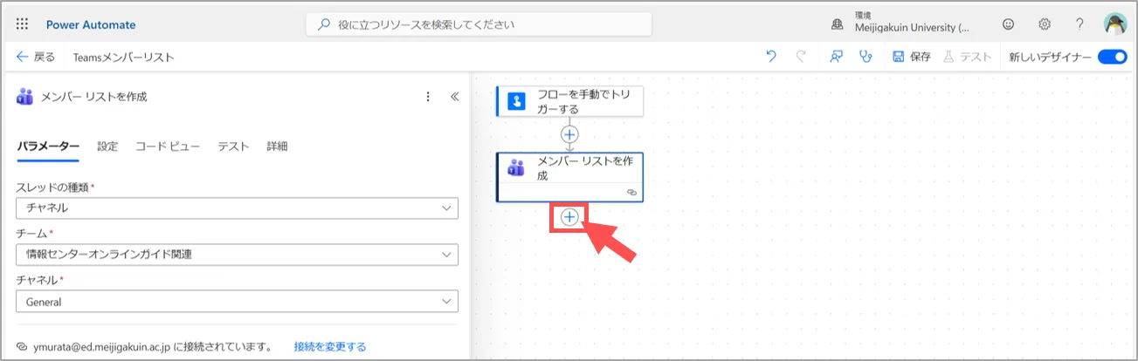Open the flow checker stethoscope icon
Screen dimensions: 1138x361
[866, 57]
